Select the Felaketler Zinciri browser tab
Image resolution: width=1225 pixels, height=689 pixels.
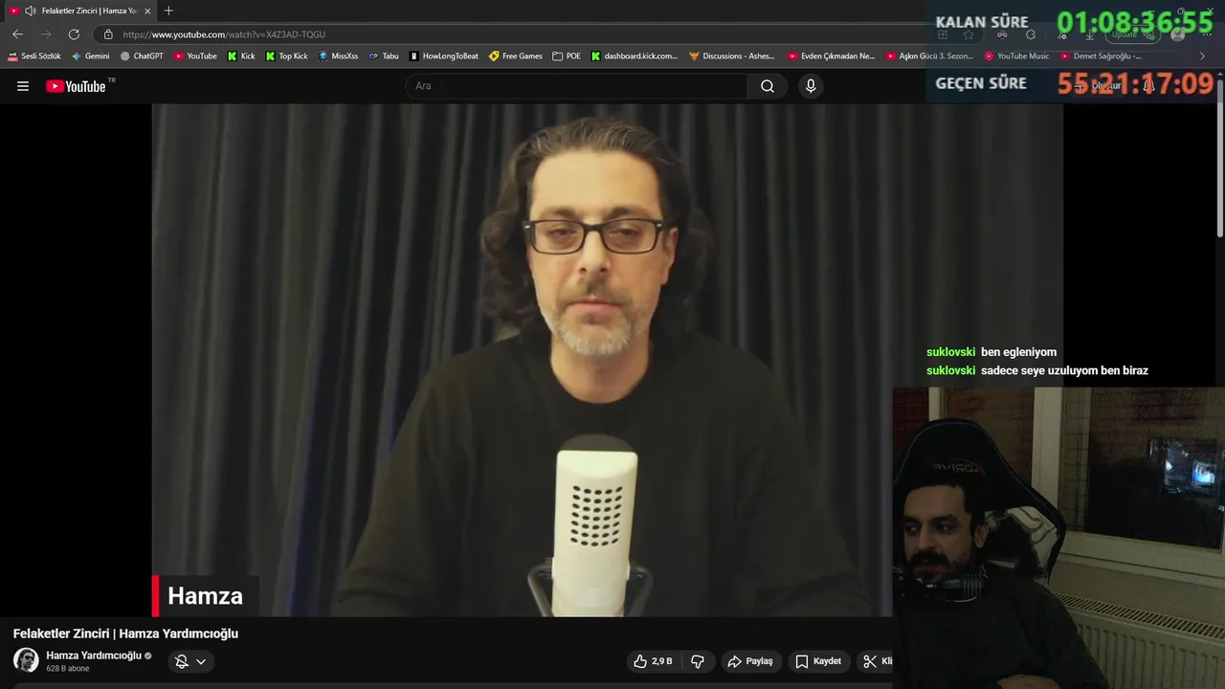tap(80, 11)
